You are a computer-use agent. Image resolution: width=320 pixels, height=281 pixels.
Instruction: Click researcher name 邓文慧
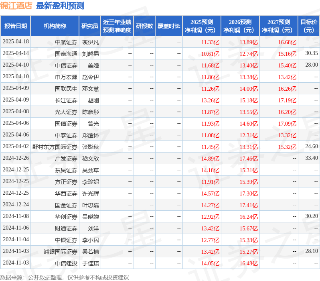coord(90,89)
